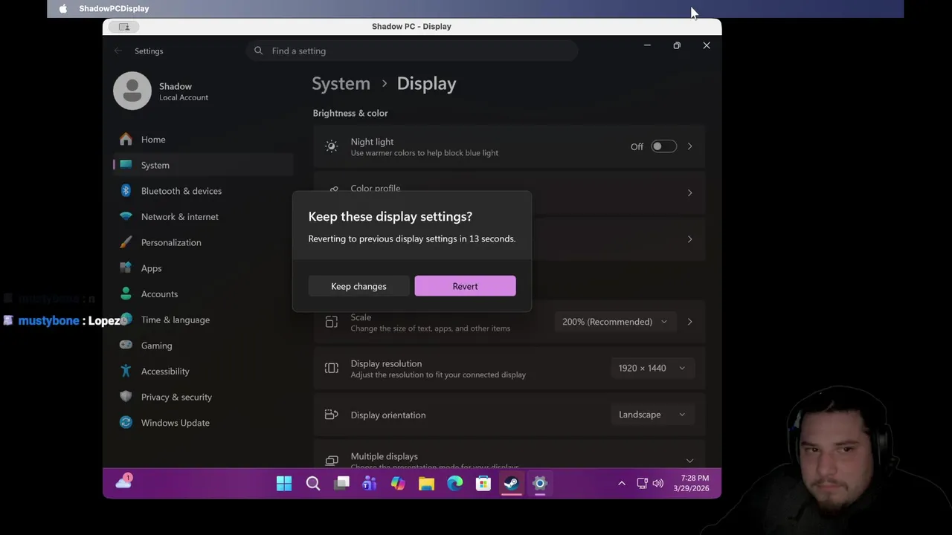
Task: Open File Explorer from the taskbar
Action: click(x=426, y=484)
